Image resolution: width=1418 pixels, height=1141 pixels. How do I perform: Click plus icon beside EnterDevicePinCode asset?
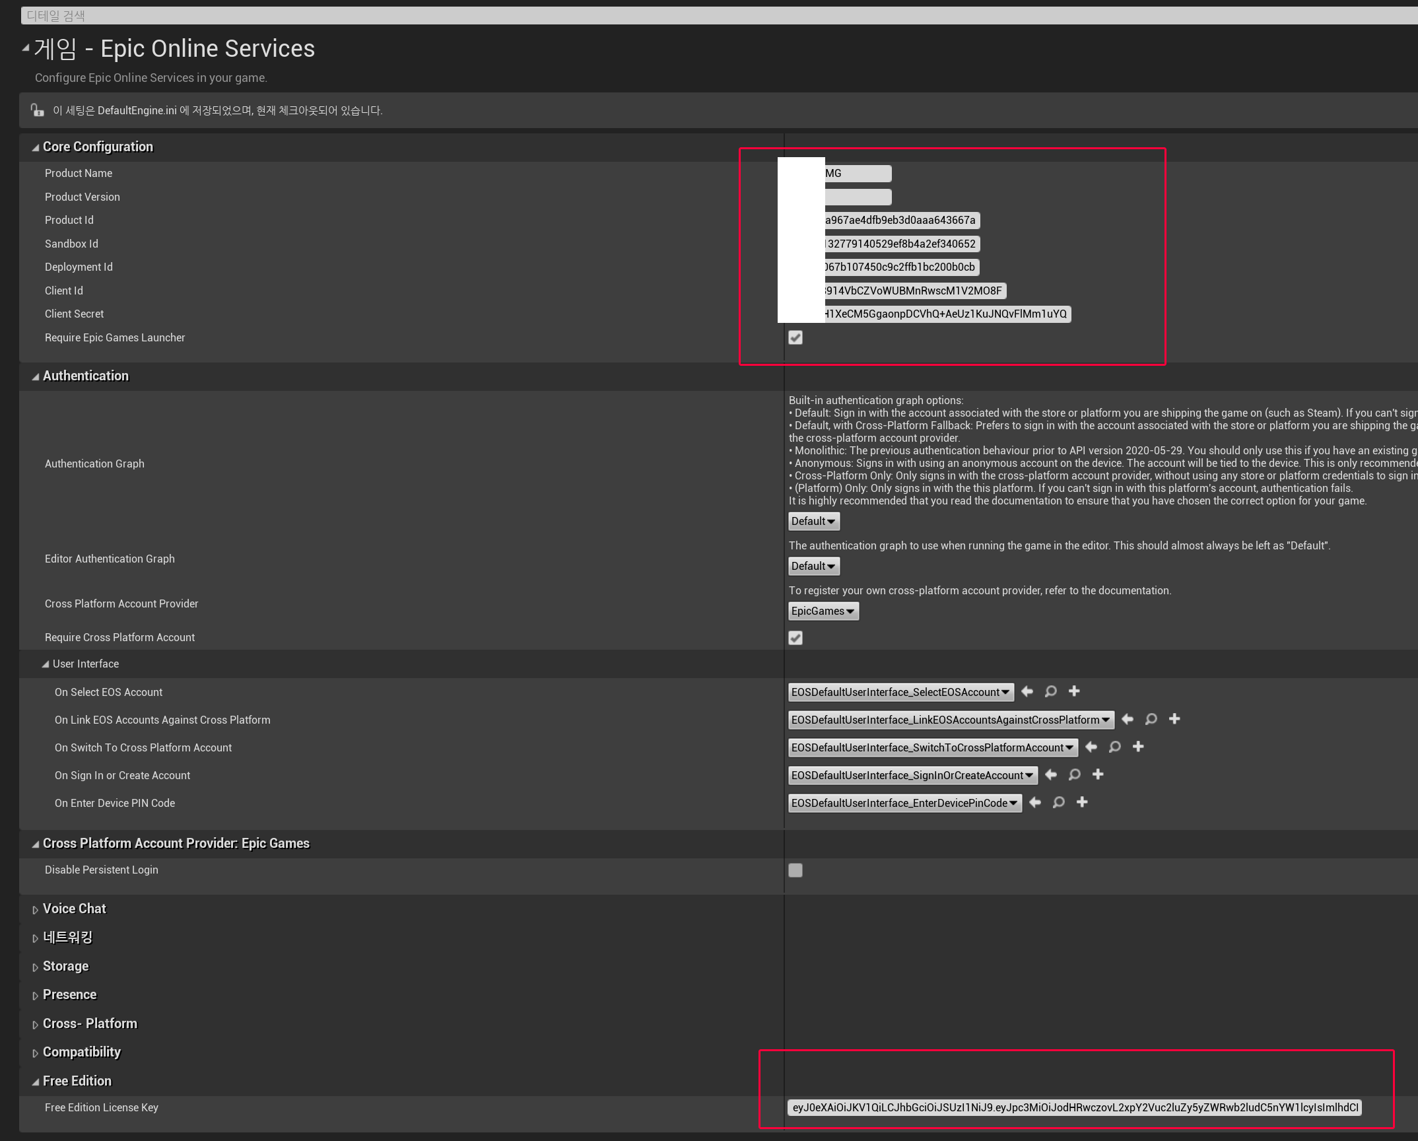1082,802
